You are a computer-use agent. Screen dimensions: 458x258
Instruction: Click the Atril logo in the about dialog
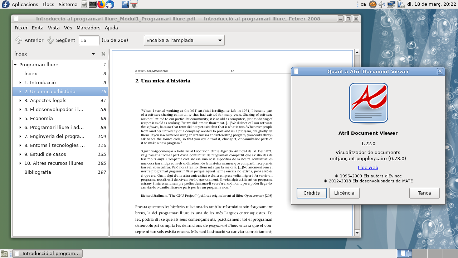click(x=368, y=104)
